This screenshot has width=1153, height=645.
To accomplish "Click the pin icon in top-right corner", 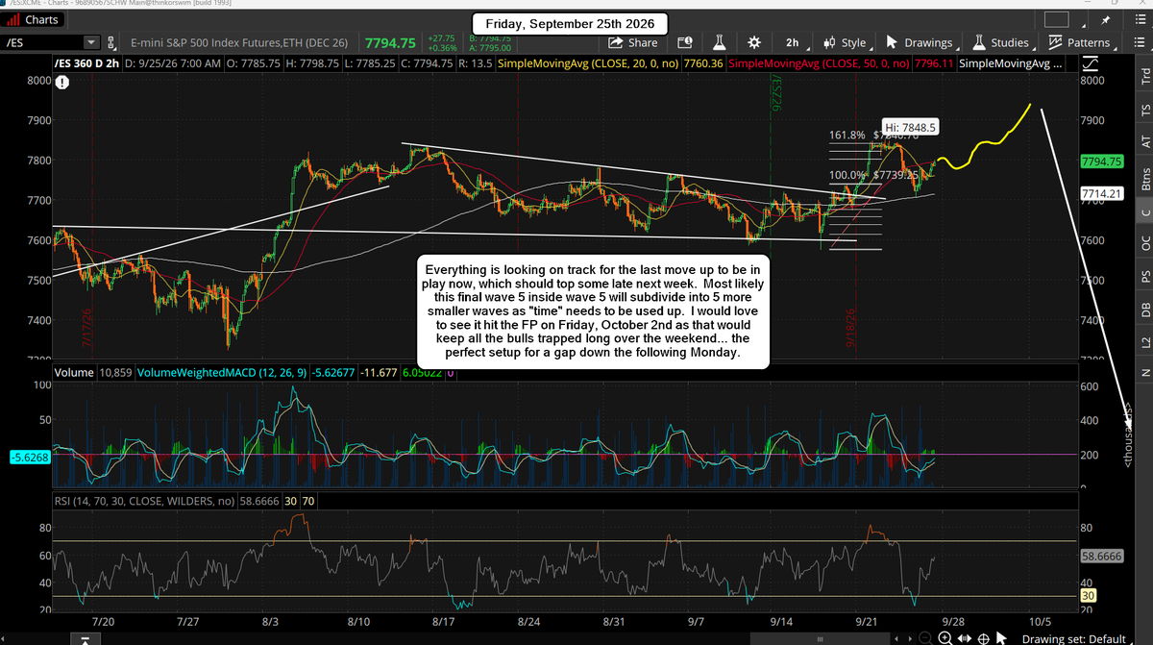I will (1105, 19).
